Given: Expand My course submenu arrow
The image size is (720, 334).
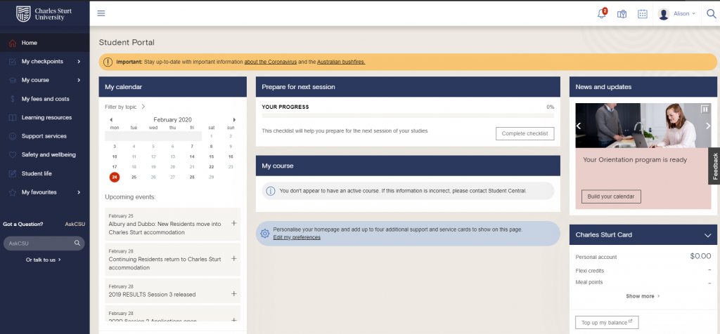Looking at the screenshot, I should [x=79, y=80].
